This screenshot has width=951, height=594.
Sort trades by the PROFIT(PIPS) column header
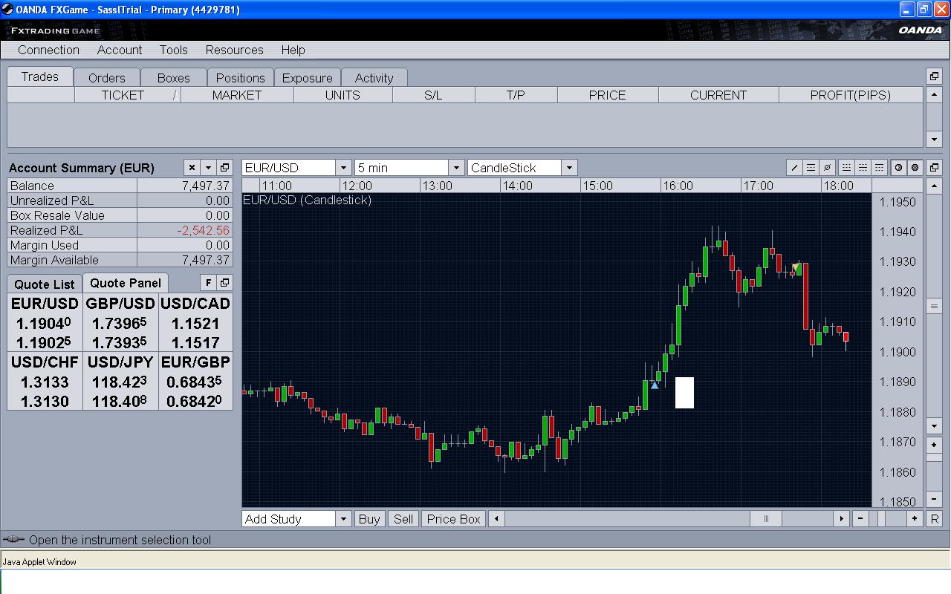pyautogui.click(x=851, y=95)
